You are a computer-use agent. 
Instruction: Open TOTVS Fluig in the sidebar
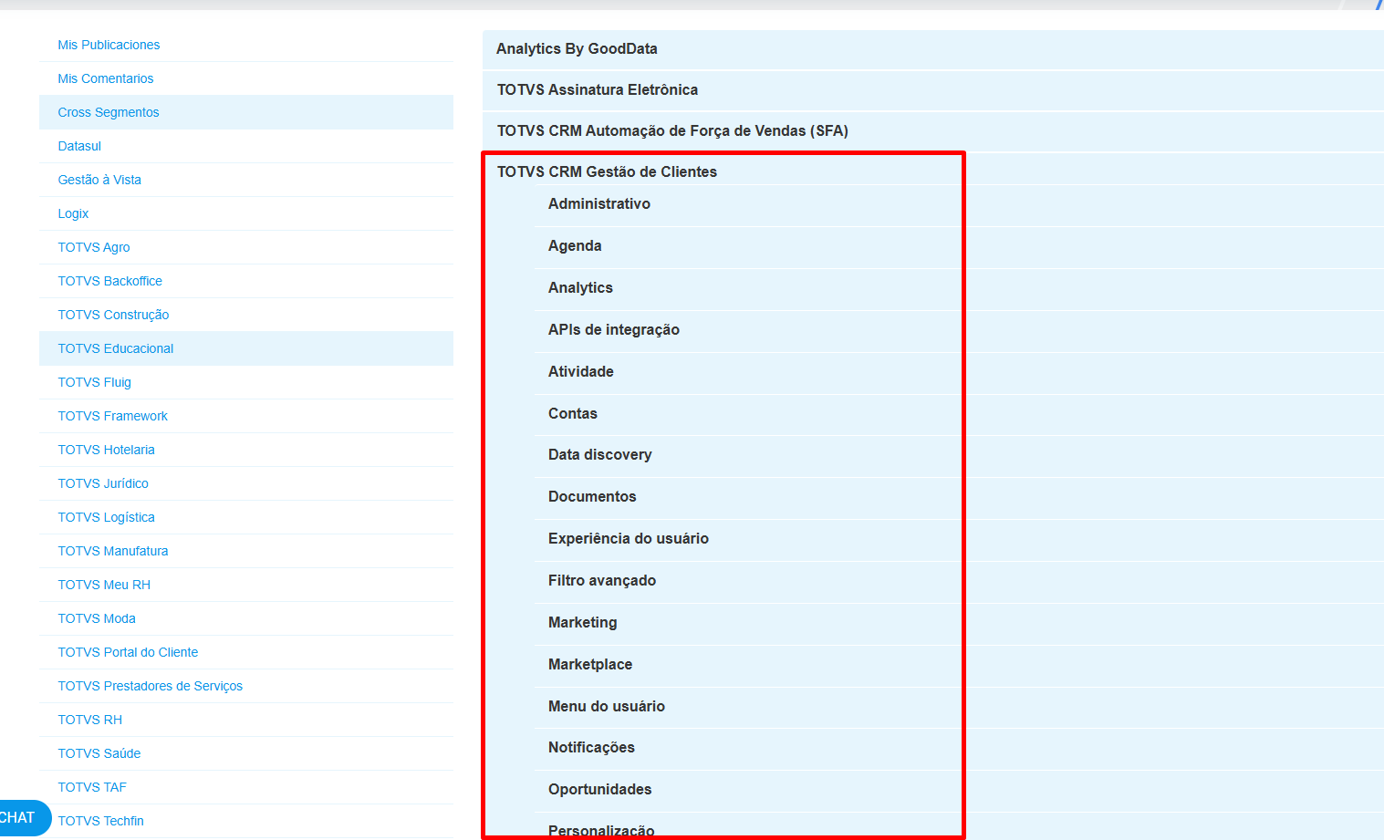[95, 382]
